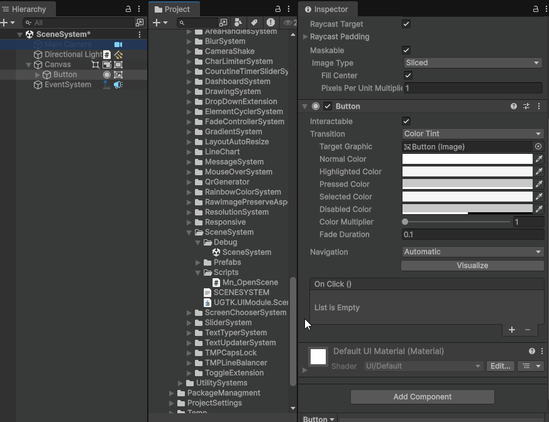Click the Hierarchy search-by-type icon
This screenshot has width=549, height=422.
pos(140,23)
